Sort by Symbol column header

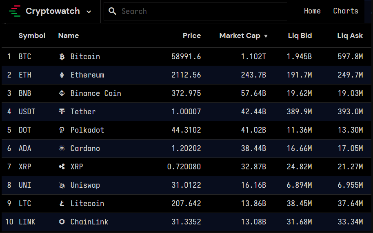tap(32, 36)
